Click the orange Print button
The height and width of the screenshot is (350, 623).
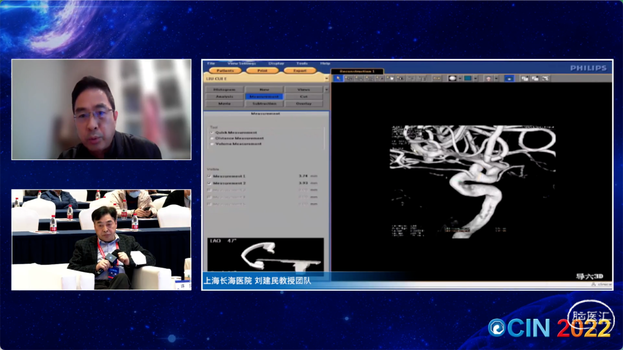(x=262, y=71)
